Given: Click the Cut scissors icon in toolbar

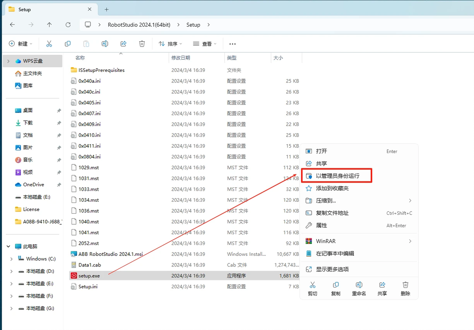Looking at the screenshot, I should pos(49,44).
